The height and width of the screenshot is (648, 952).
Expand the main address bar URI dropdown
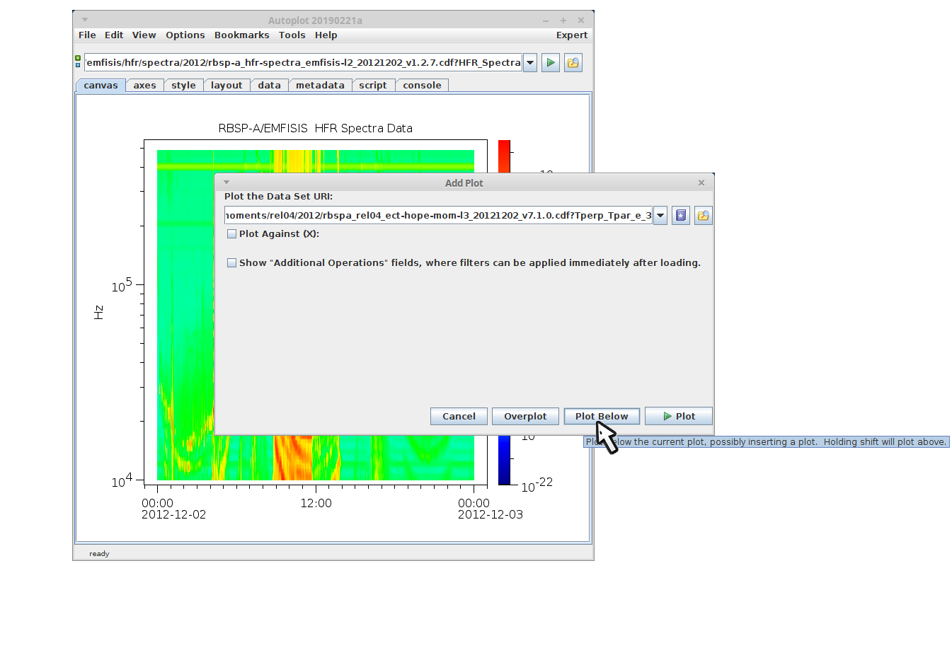click(x=530, y=63)
